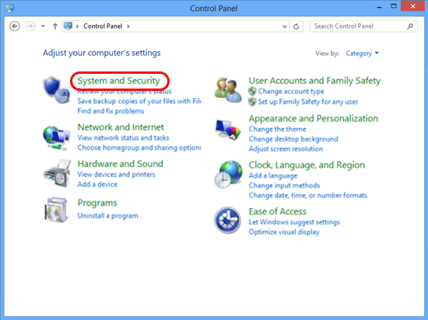
Task: Open Network and Internet category
Action: pos(121,127)
